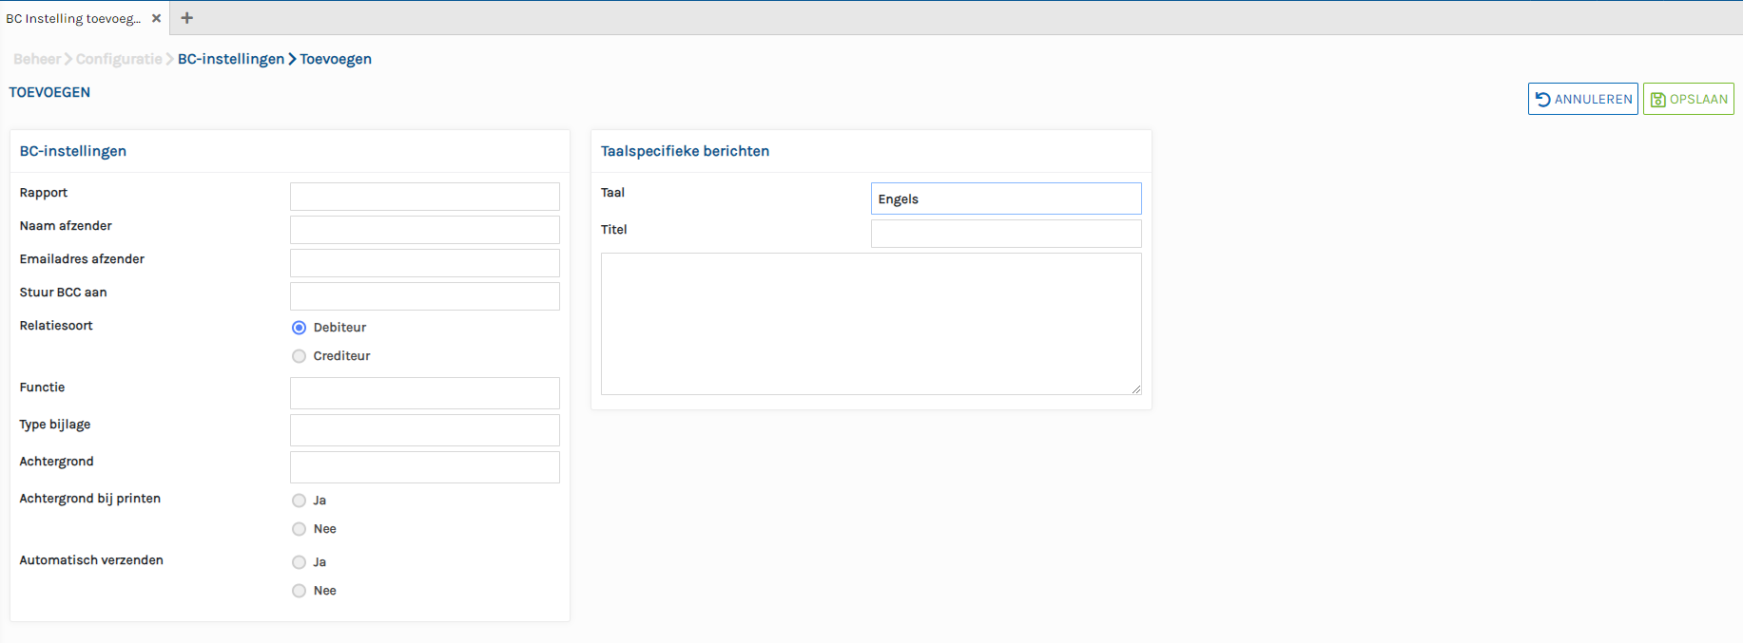
Task: Set Automatisch verzenden to Ja
Action: pos(300,562)
